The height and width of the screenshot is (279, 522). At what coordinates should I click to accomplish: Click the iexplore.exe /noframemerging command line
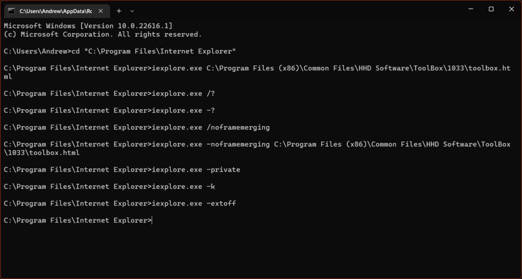click(137, 128)
